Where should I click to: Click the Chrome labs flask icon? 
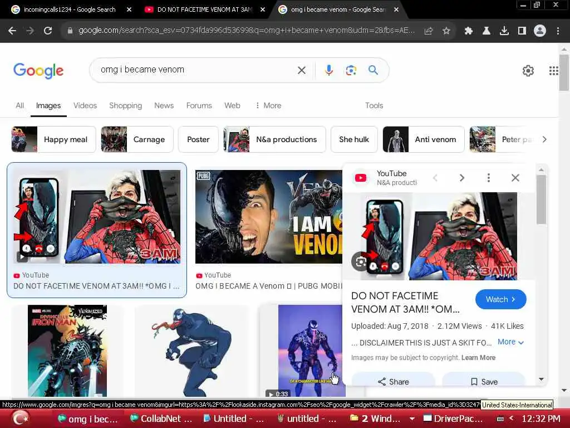(487, 31)
